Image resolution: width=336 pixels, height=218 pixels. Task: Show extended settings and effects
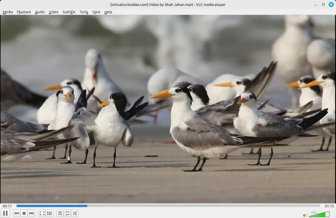[x=50, y=213]
